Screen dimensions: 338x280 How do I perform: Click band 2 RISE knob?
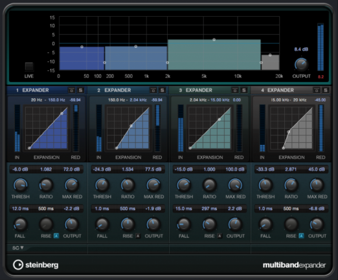(128, 224)
